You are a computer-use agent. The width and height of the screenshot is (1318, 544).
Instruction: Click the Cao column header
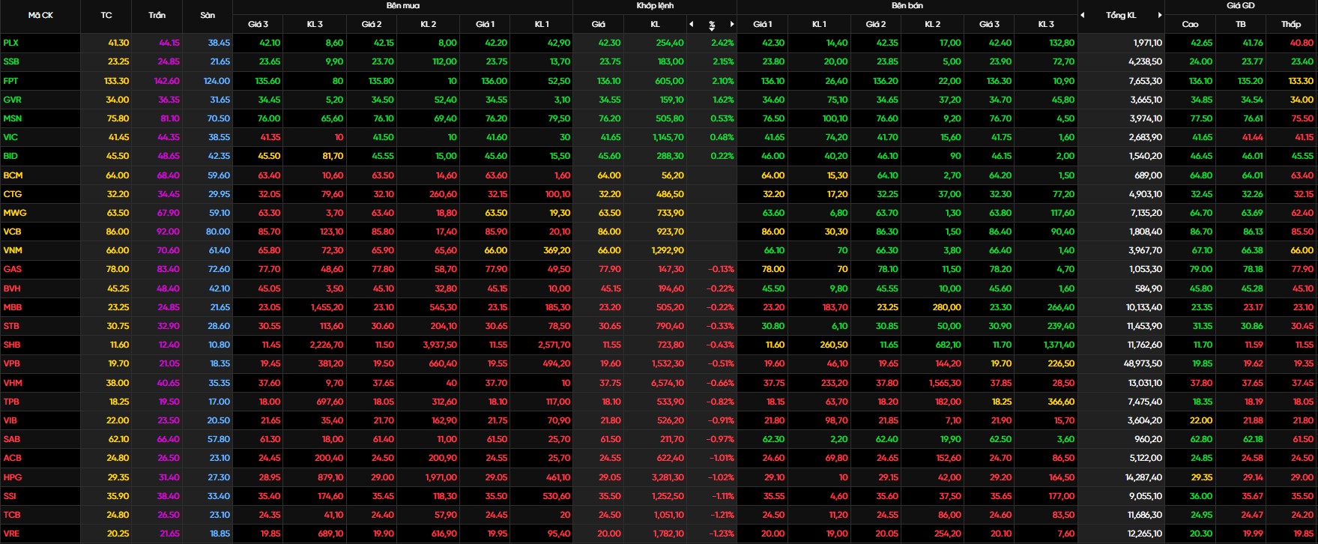tap(1190, 25)
